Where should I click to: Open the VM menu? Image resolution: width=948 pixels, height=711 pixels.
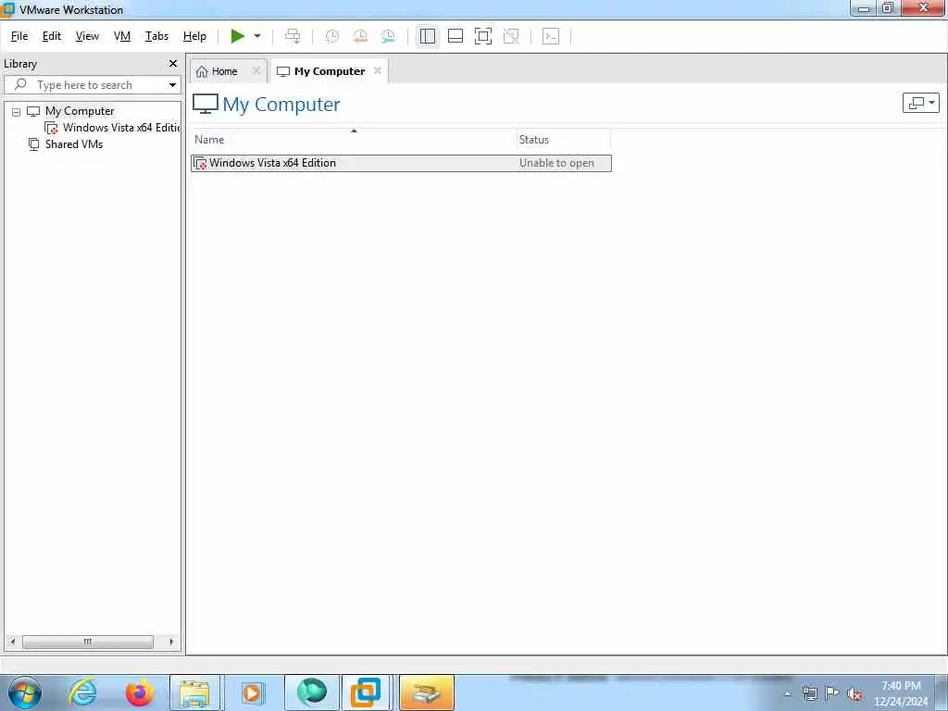click(x=122, y=36)
